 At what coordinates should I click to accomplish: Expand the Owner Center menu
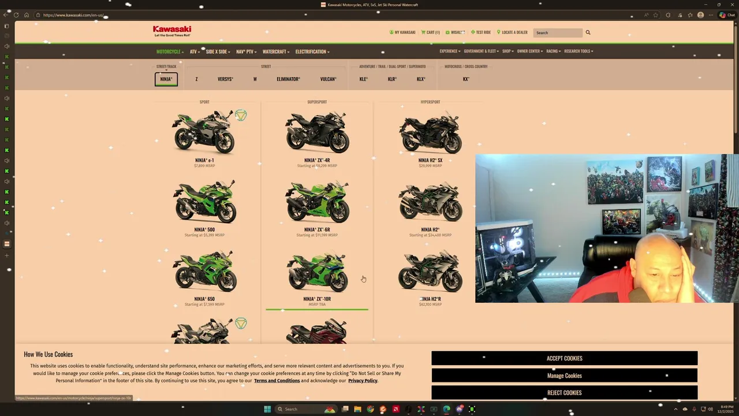click(x=530, y=51)
